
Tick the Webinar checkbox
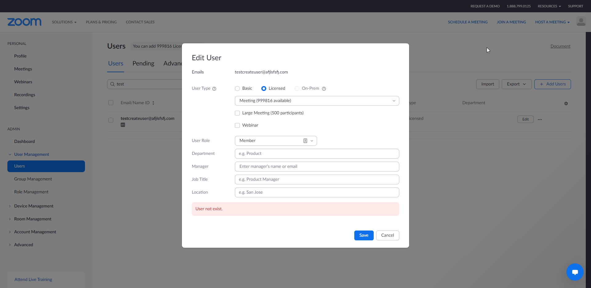coord(237,125)
